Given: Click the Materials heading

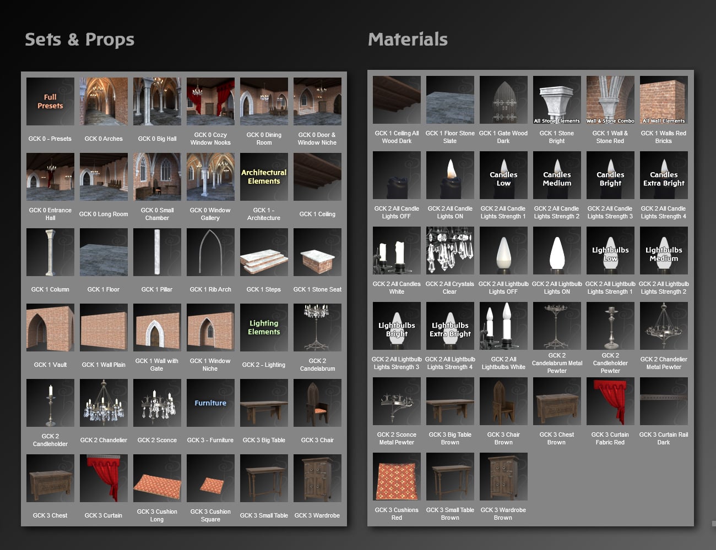Looking at the screenshot, I should pos(408,38).
